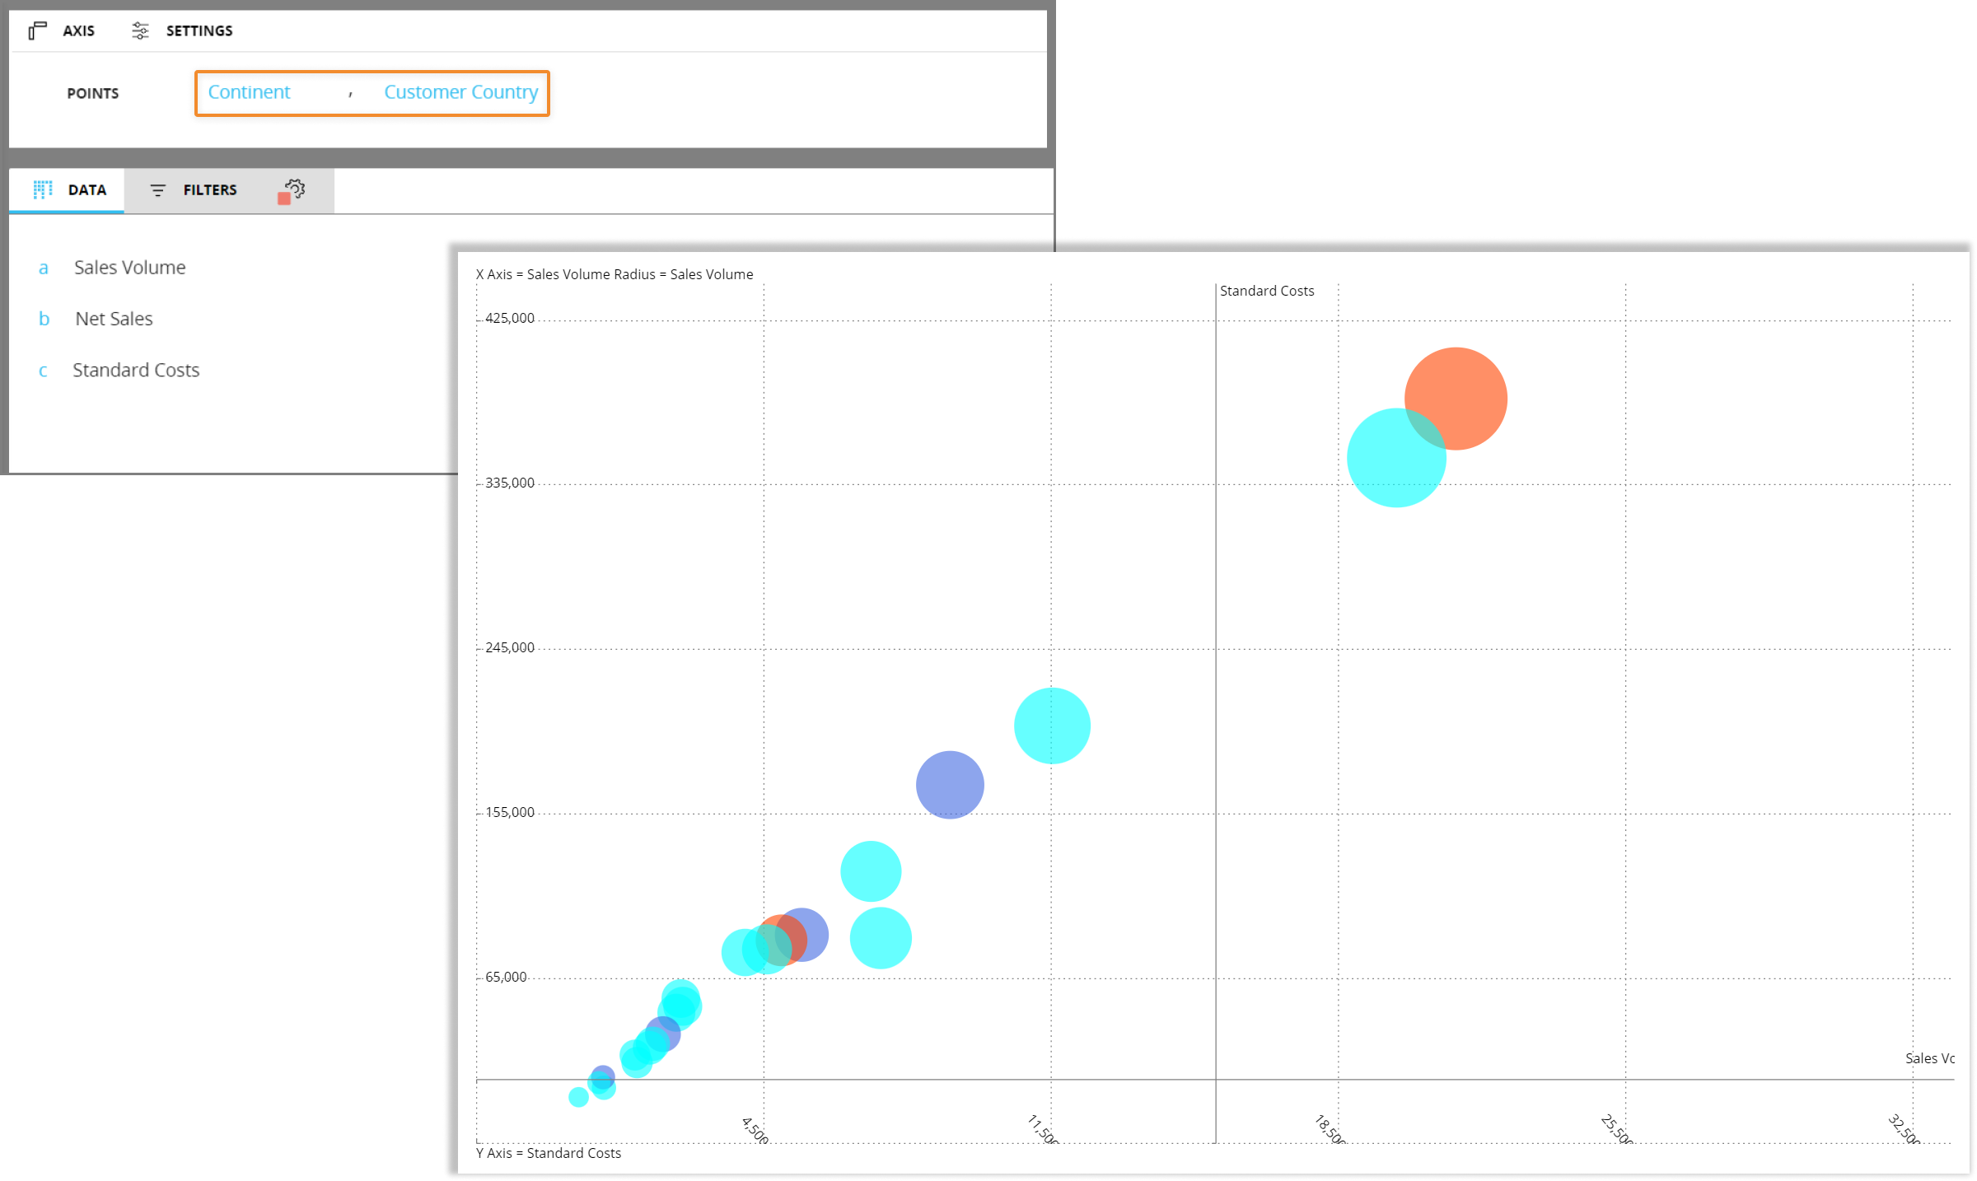Image resolution: width=1977 pixels, height=1181 pixels.
Task: Click the Axis corner icon
Action: point(37,30)
